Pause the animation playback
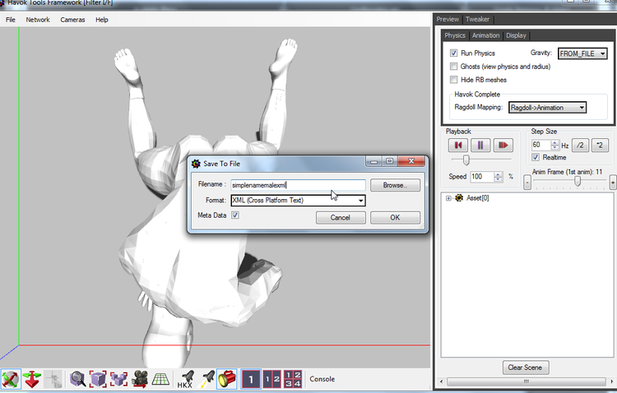Screen dimensions: 617x393 tap(480, 146)
